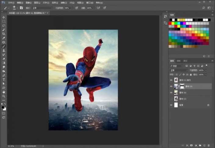
Task: Expand the layer opacity dropdown arrow
Action: [206, 70]
